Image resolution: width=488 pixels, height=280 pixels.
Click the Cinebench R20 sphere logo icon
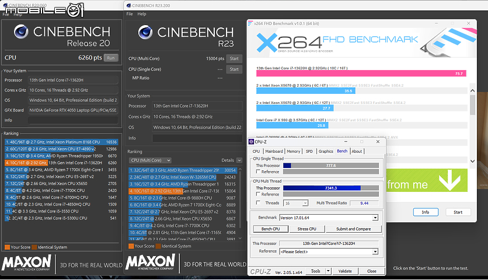[x=21, y=32]
